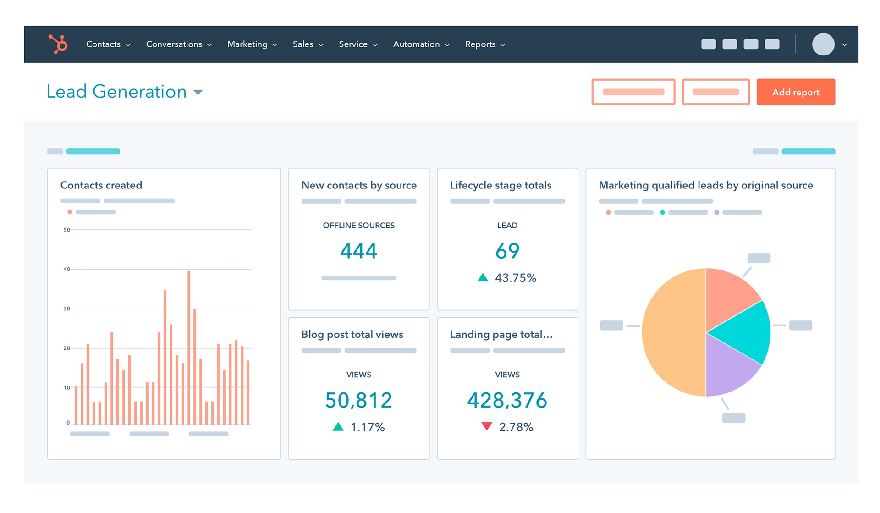Click the purple legend dot in the MQL chart
Viewport: 880px width, 513px height.
click(x=716, y=212)
